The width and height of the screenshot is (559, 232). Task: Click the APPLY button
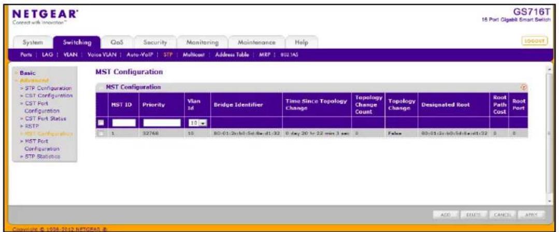point(531,215)
